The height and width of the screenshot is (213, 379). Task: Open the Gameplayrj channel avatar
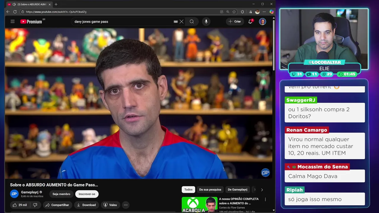(14, 194)
